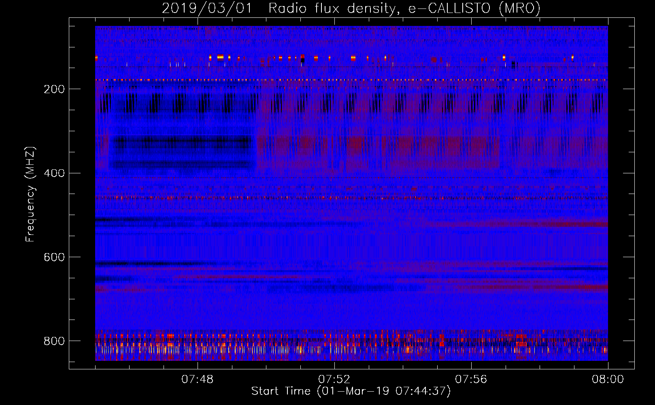This screenshot has height=405, width=655.
Task: Click the 07:56 time tick label
Action: (471, 379)
